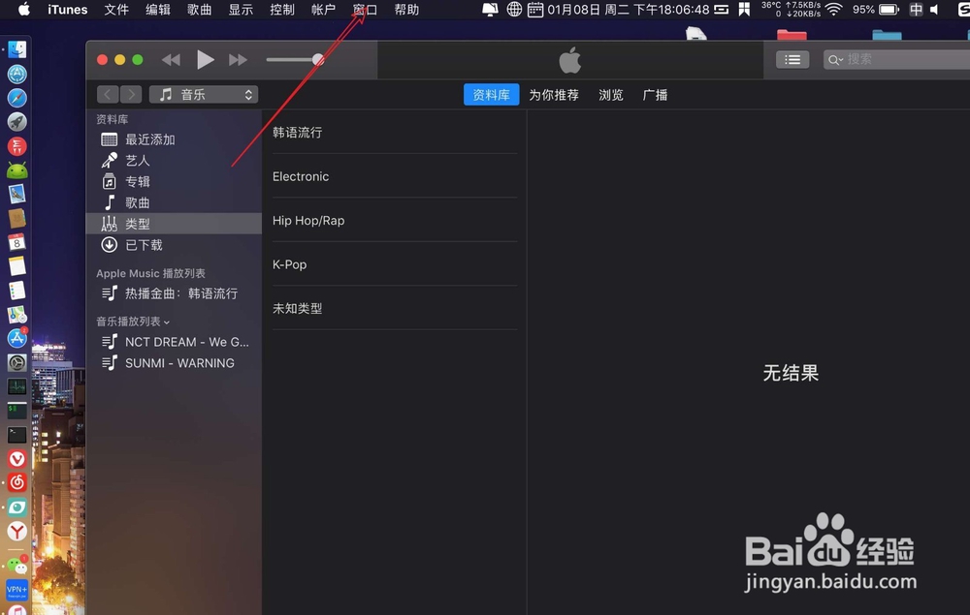Close the iTunes window

click(x=102, y=59)
